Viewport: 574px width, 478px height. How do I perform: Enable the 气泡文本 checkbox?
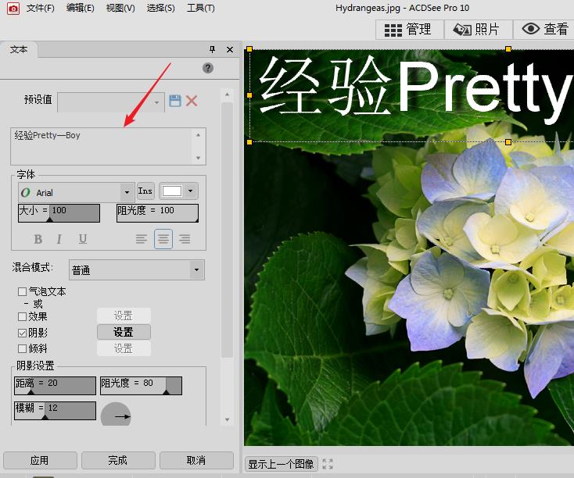(x=22, y=291)
